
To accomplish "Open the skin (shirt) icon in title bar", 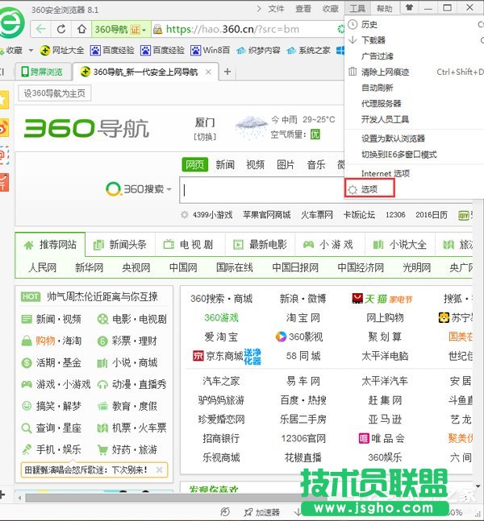I will 410,8.
